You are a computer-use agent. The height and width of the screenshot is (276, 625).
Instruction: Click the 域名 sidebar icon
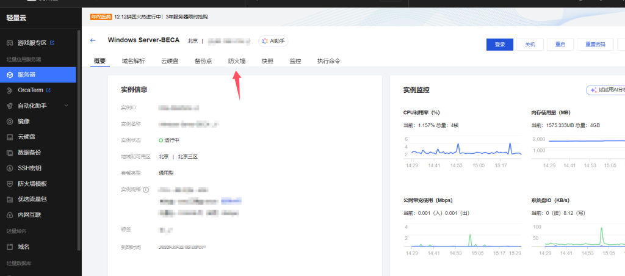(10, 247)
